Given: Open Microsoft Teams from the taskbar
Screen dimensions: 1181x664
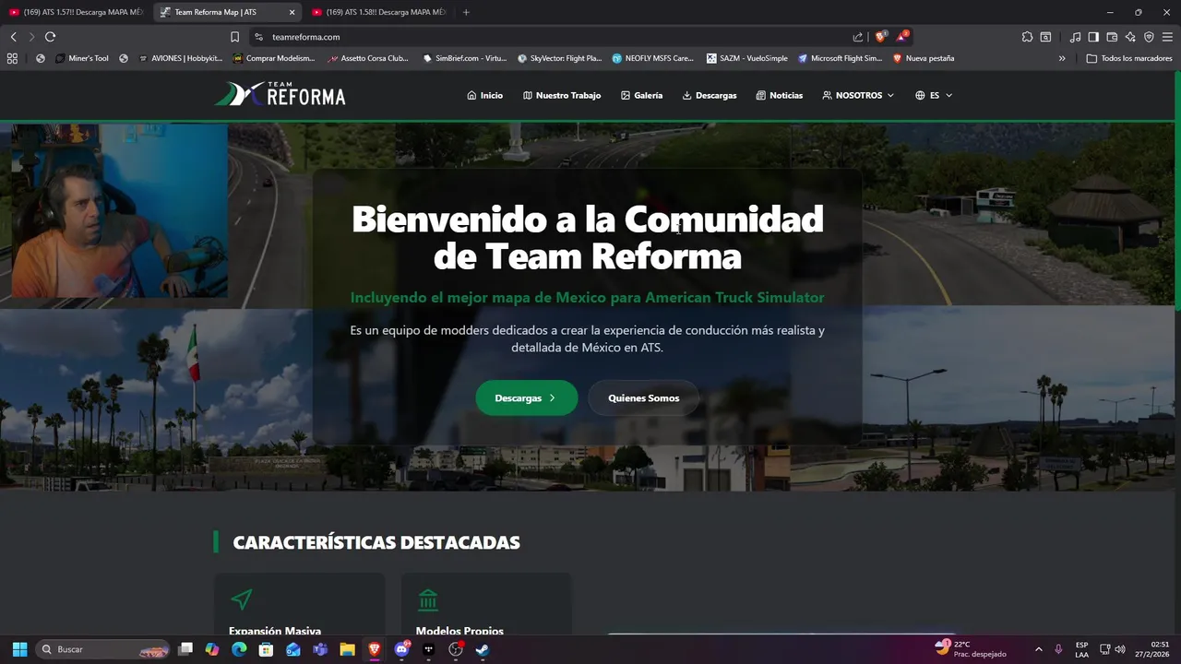Looking at the screenshot, I should tap(320, 649).
